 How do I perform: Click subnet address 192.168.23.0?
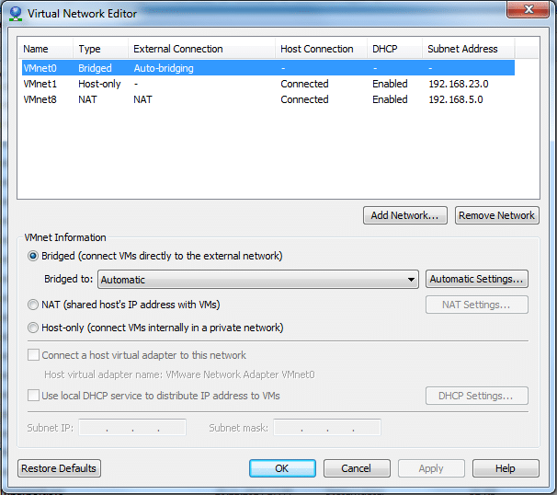coord(459,84)
